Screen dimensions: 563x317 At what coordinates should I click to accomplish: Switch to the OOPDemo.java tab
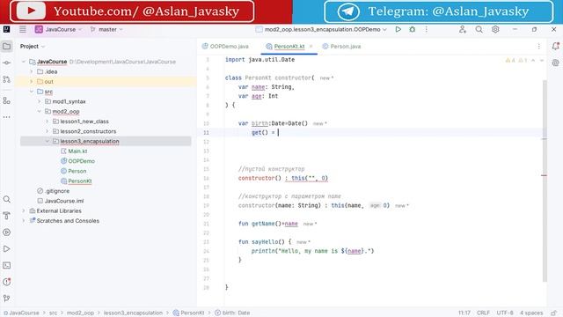[x=225, y=47]
